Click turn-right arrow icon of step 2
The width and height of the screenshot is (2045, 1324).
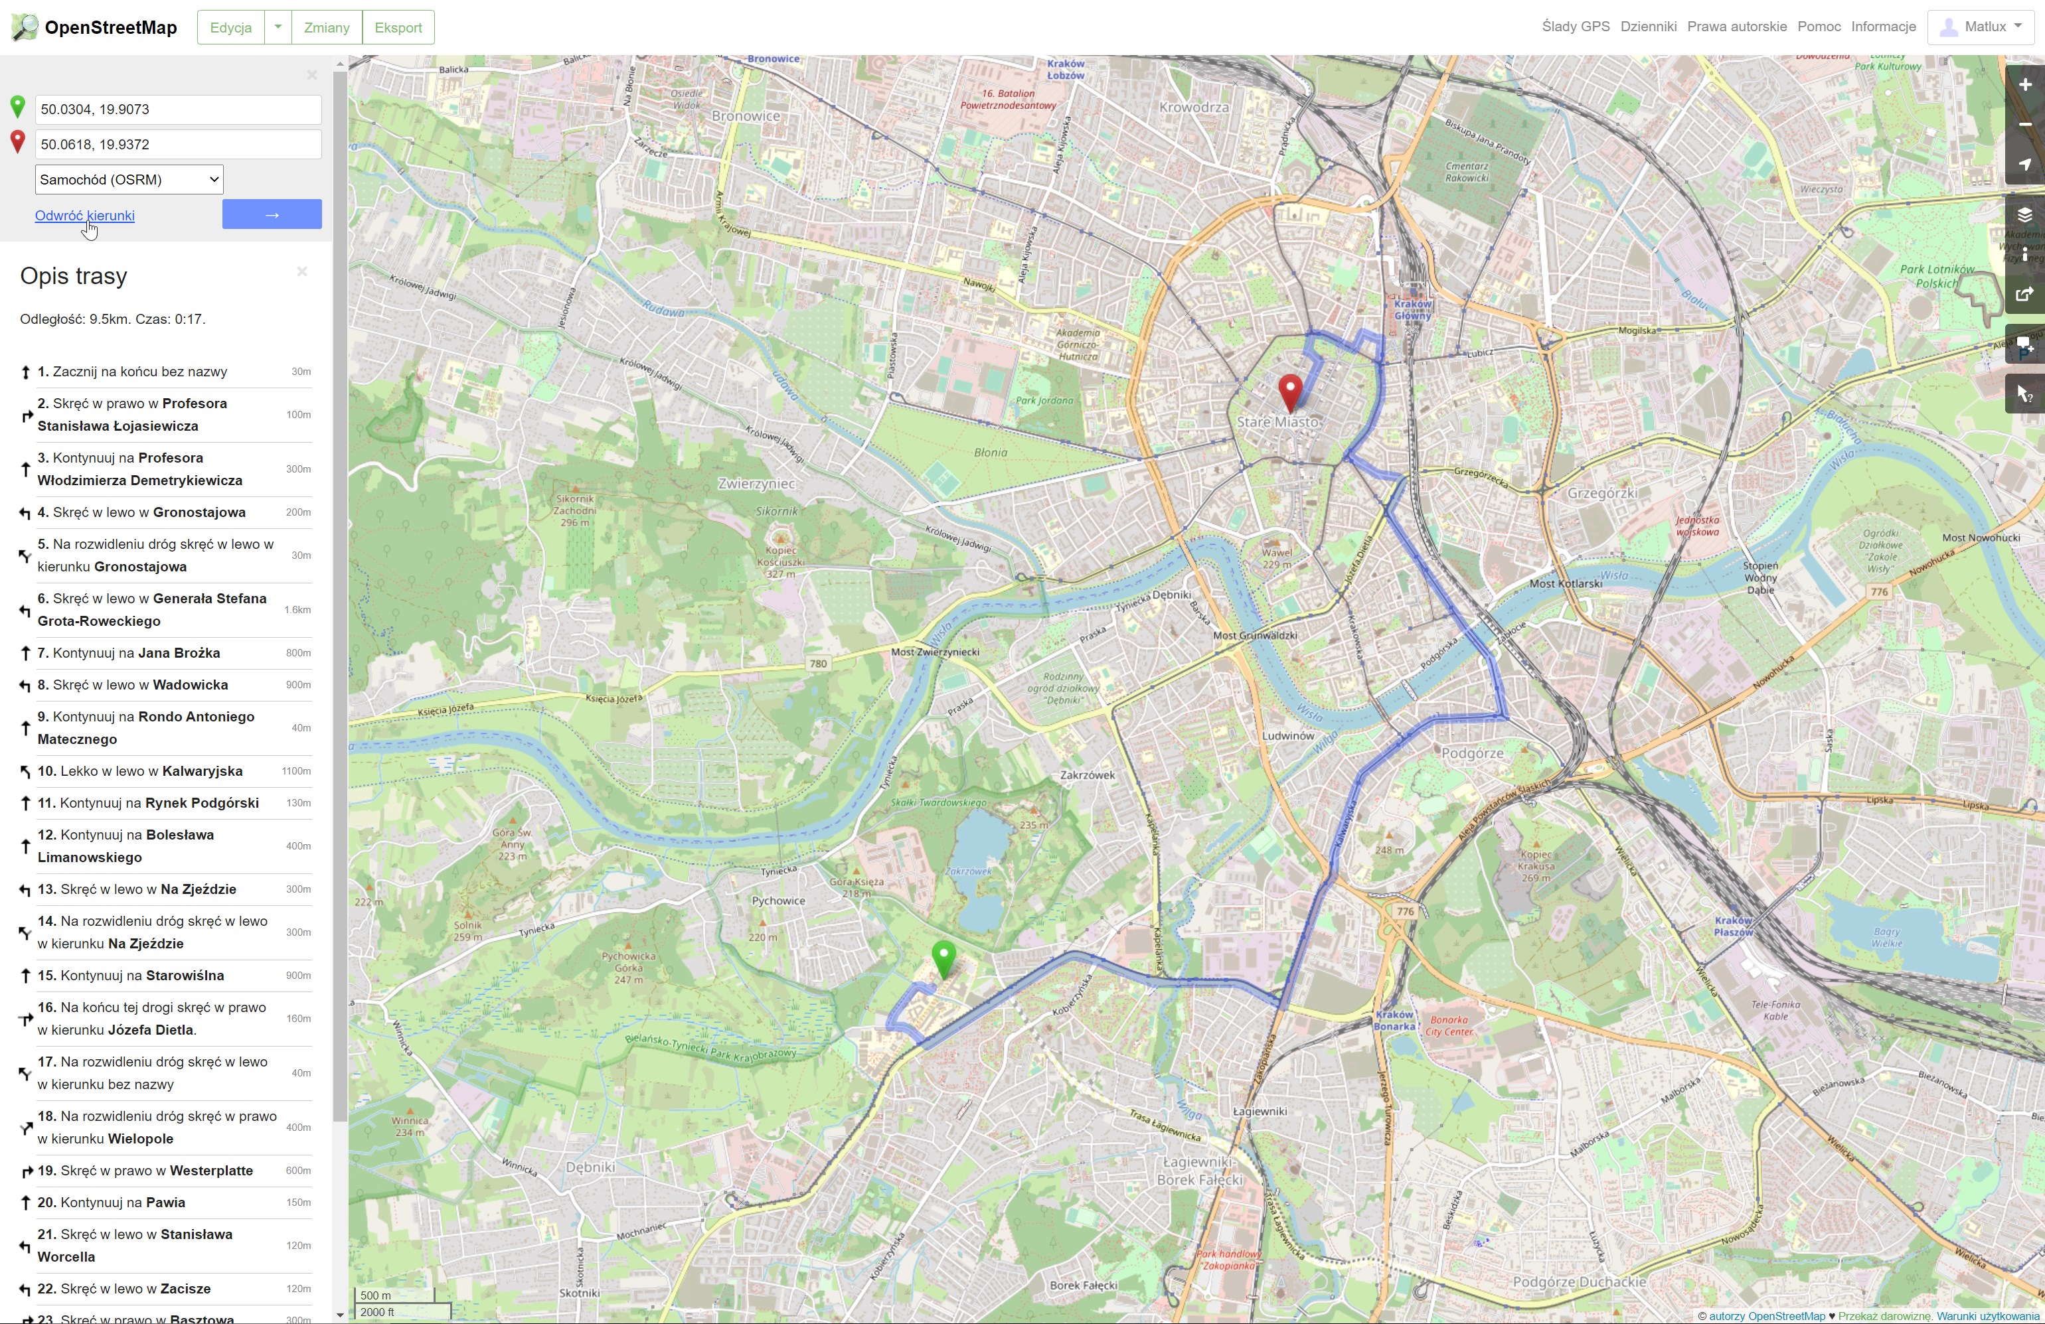(26, 415)
